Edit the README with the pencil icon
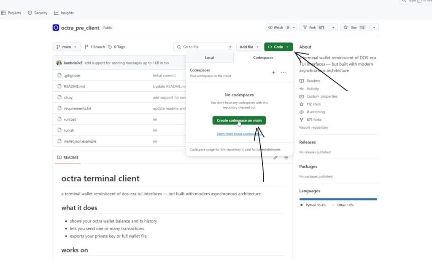This screenshot has height=260, width=432. (x=275, y=157)
